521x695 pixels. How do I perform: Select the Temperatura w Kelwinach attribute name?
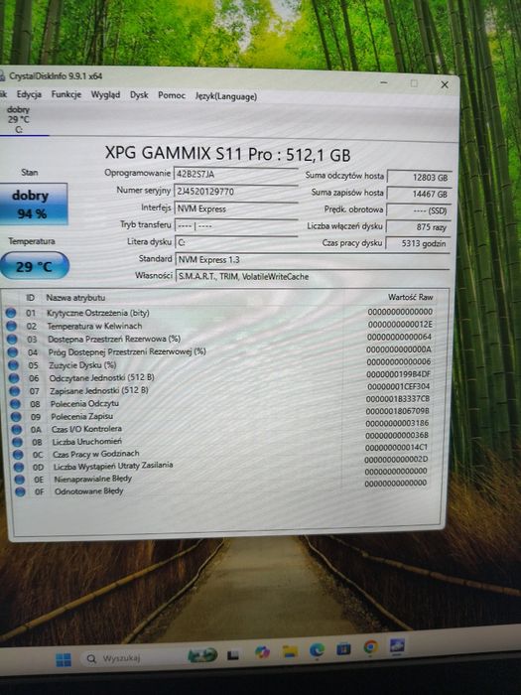tap(95, 327)
